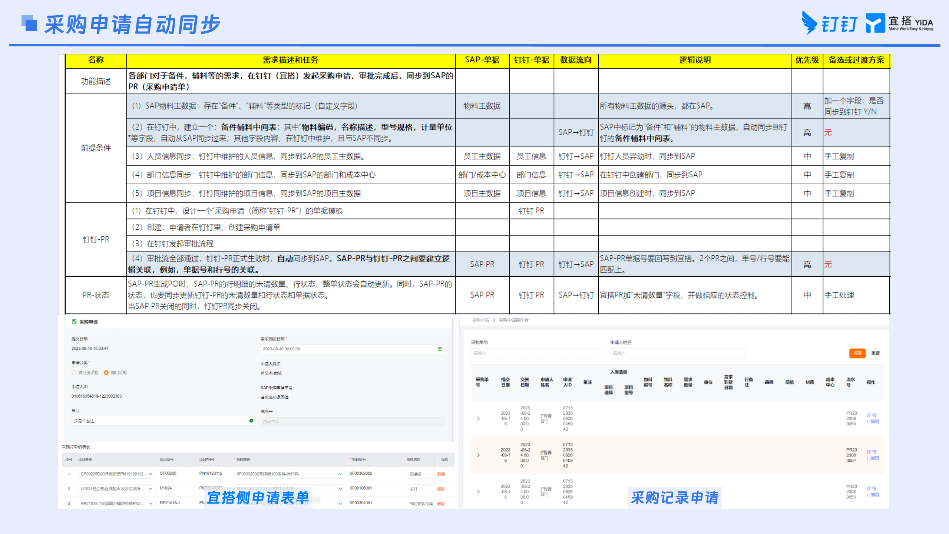Click the orange 搜索 button
The height and width of the screenshot is (534, 949).
(x=857, y=353)
